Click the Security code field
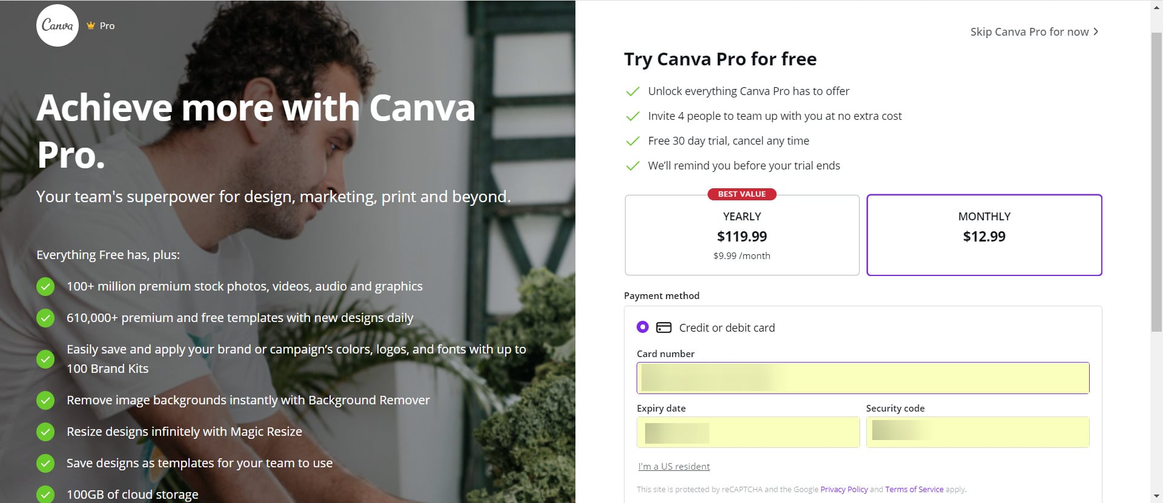Image resolution: width=1163 pixels, height=503 pixels. click(x=977, y=432)
